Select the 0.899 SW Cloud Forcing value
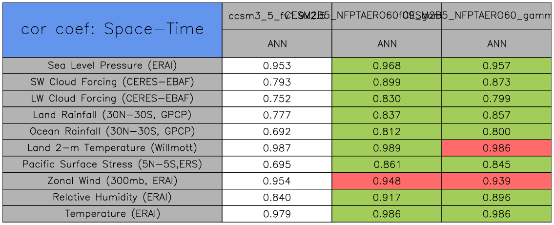554x225 pixels. point(387,82)
